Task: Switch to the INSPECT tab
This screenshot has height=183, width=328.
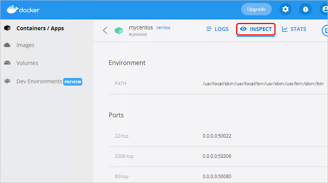Action: [256, 29]
